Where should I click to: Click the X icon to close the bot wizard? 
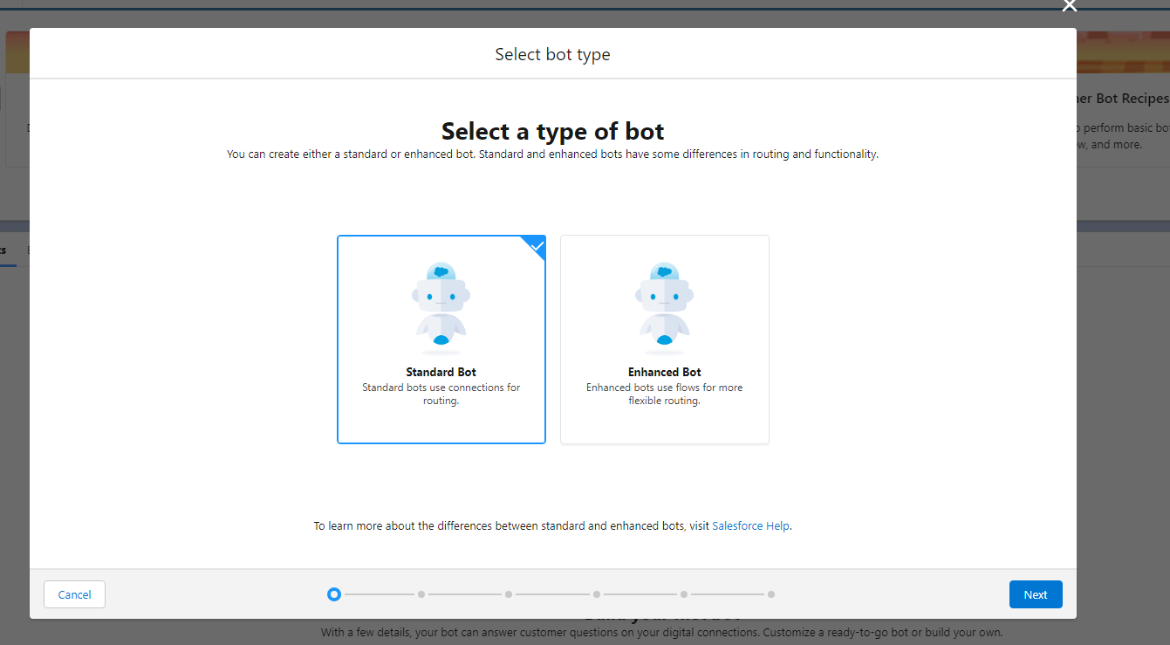point(1070,6)
